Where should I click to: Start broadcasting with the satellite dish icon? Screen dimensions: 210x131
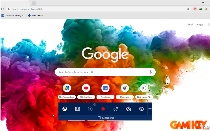coord(116,109)
